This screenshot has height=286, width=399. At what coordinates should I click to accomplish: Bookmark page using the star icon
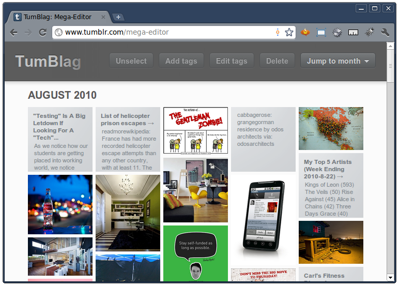[289, 32]
